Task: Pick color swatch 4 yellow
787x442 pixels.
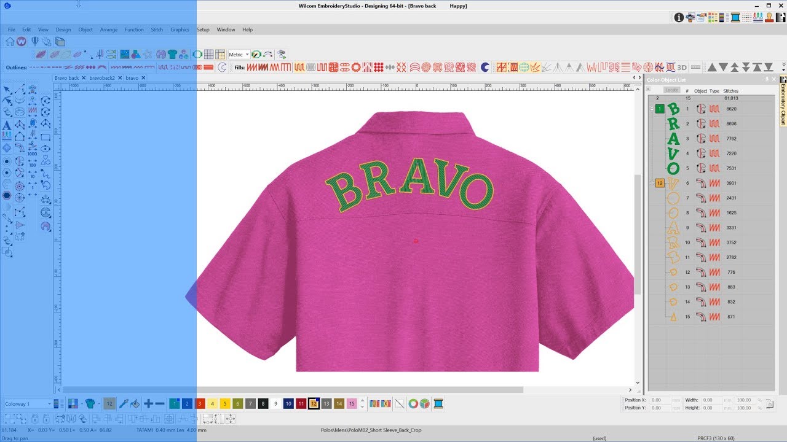Action: pos(212,404)
